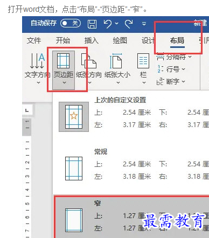209x238 pixels.
Task: Choose the 窄 narrow margins thumbnail
Action: 74,220
